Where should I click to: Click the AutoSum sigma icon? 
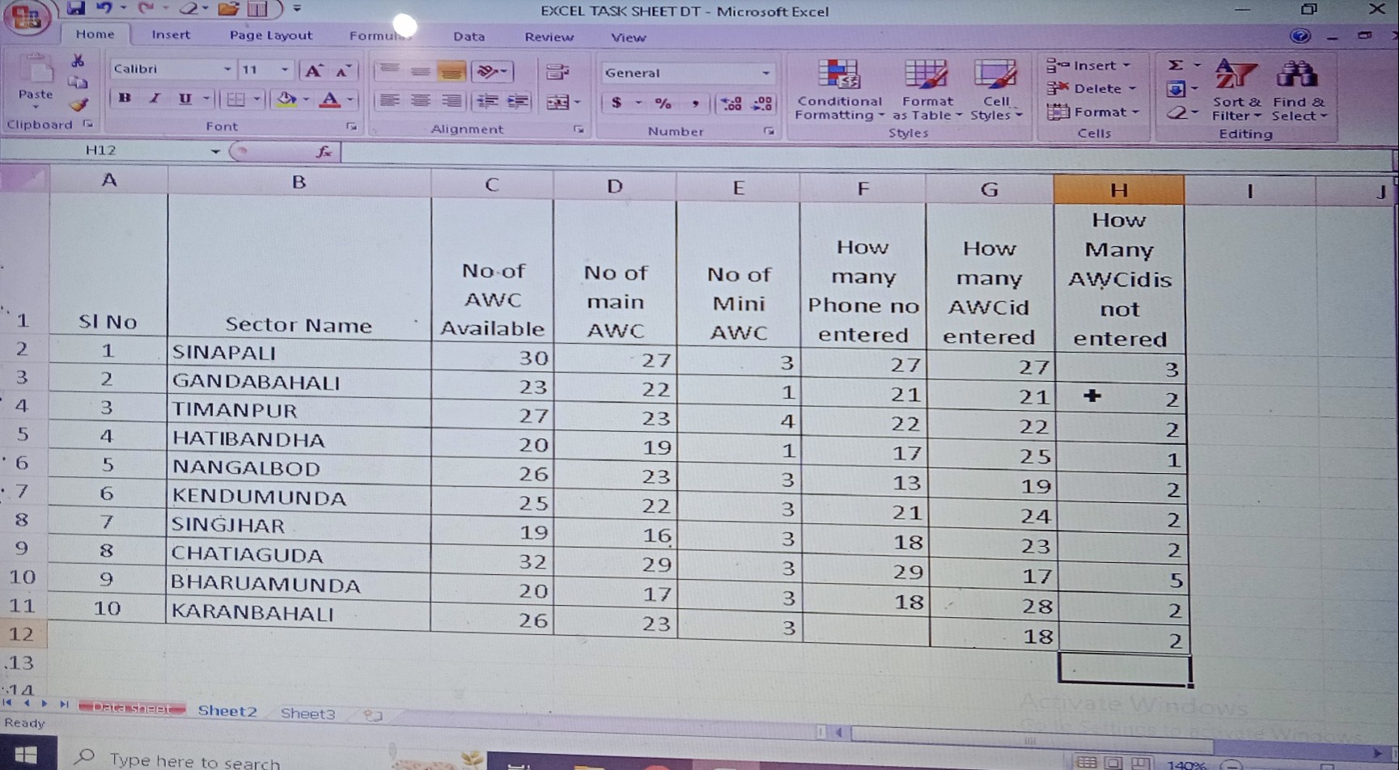tap(1176, 65)
